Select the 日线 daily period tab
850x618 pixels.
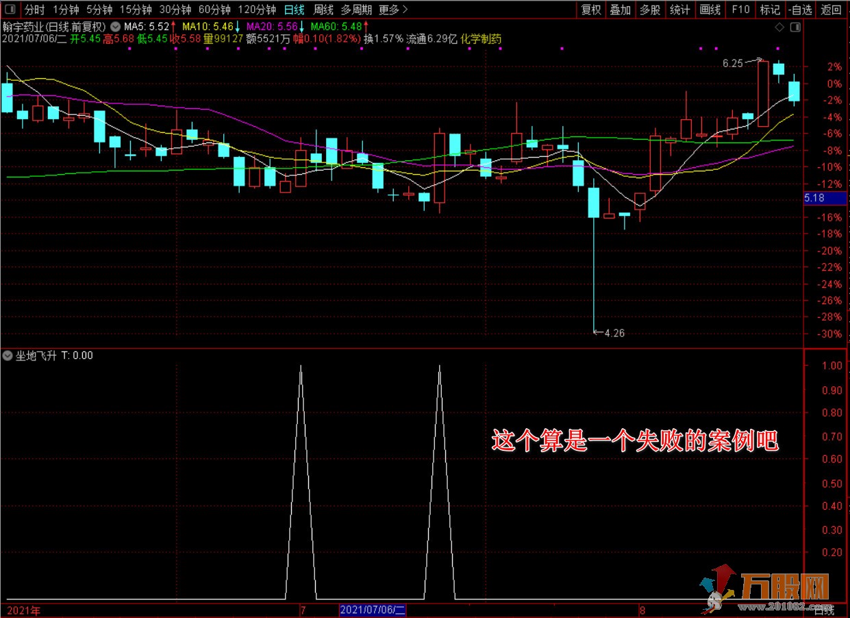295,10
